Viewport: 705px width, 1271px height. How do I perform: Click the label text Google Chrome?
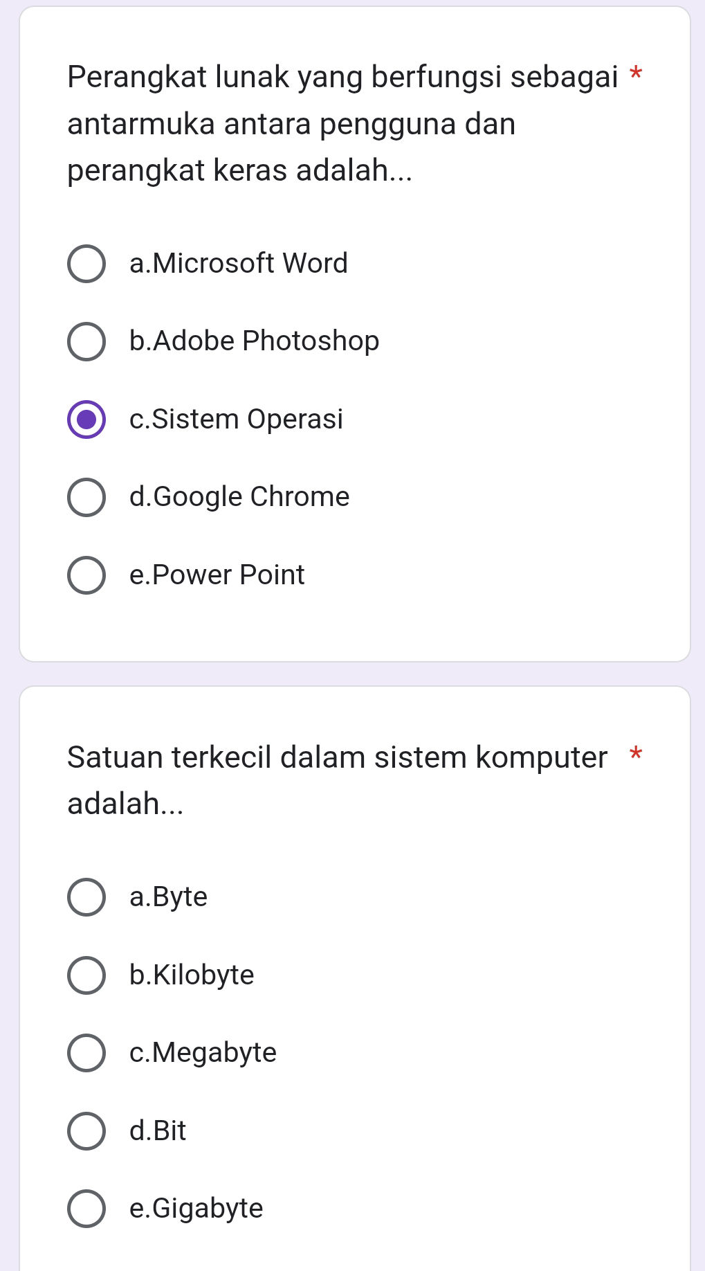[x=239, y=496]
